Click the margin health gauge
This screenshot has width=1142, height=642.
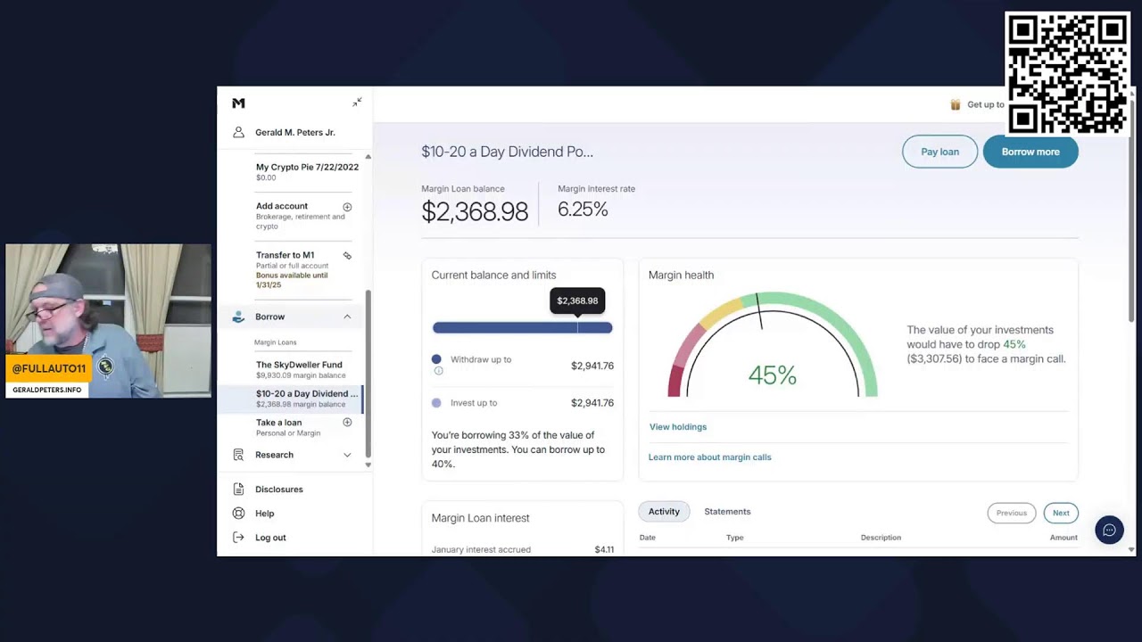pos(773,345)
